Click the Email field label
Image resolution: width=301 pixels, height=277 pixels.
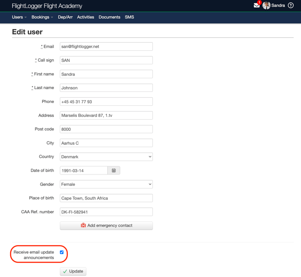tap(49, 46)
